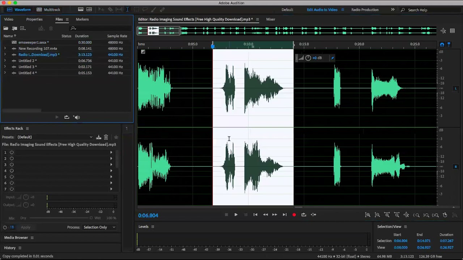Expand the Radio I...Download.mp3 file row

(5, 55)
